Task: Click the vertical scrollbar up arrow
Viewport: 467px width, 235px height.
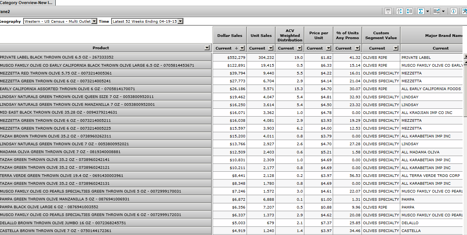Action: click(x=465, y=57)
